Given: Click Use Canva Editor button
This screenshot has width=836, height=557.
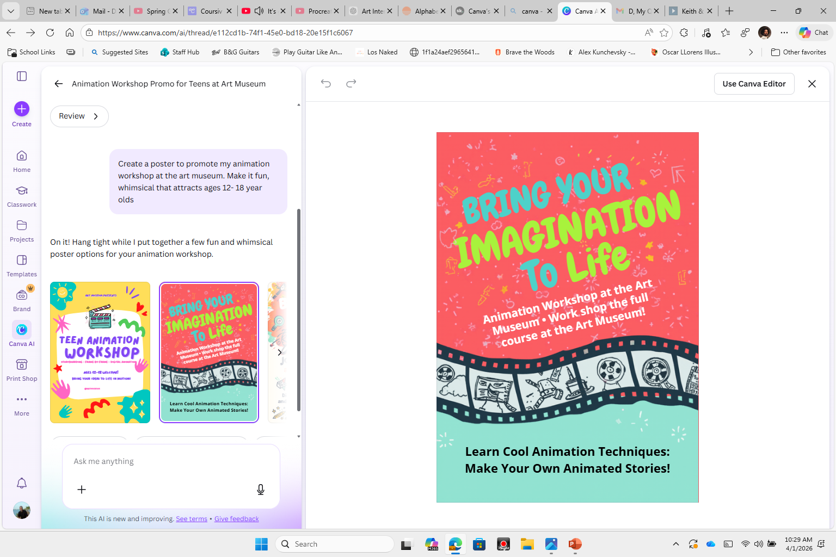Looking at the screenshot, I should 754,84.
